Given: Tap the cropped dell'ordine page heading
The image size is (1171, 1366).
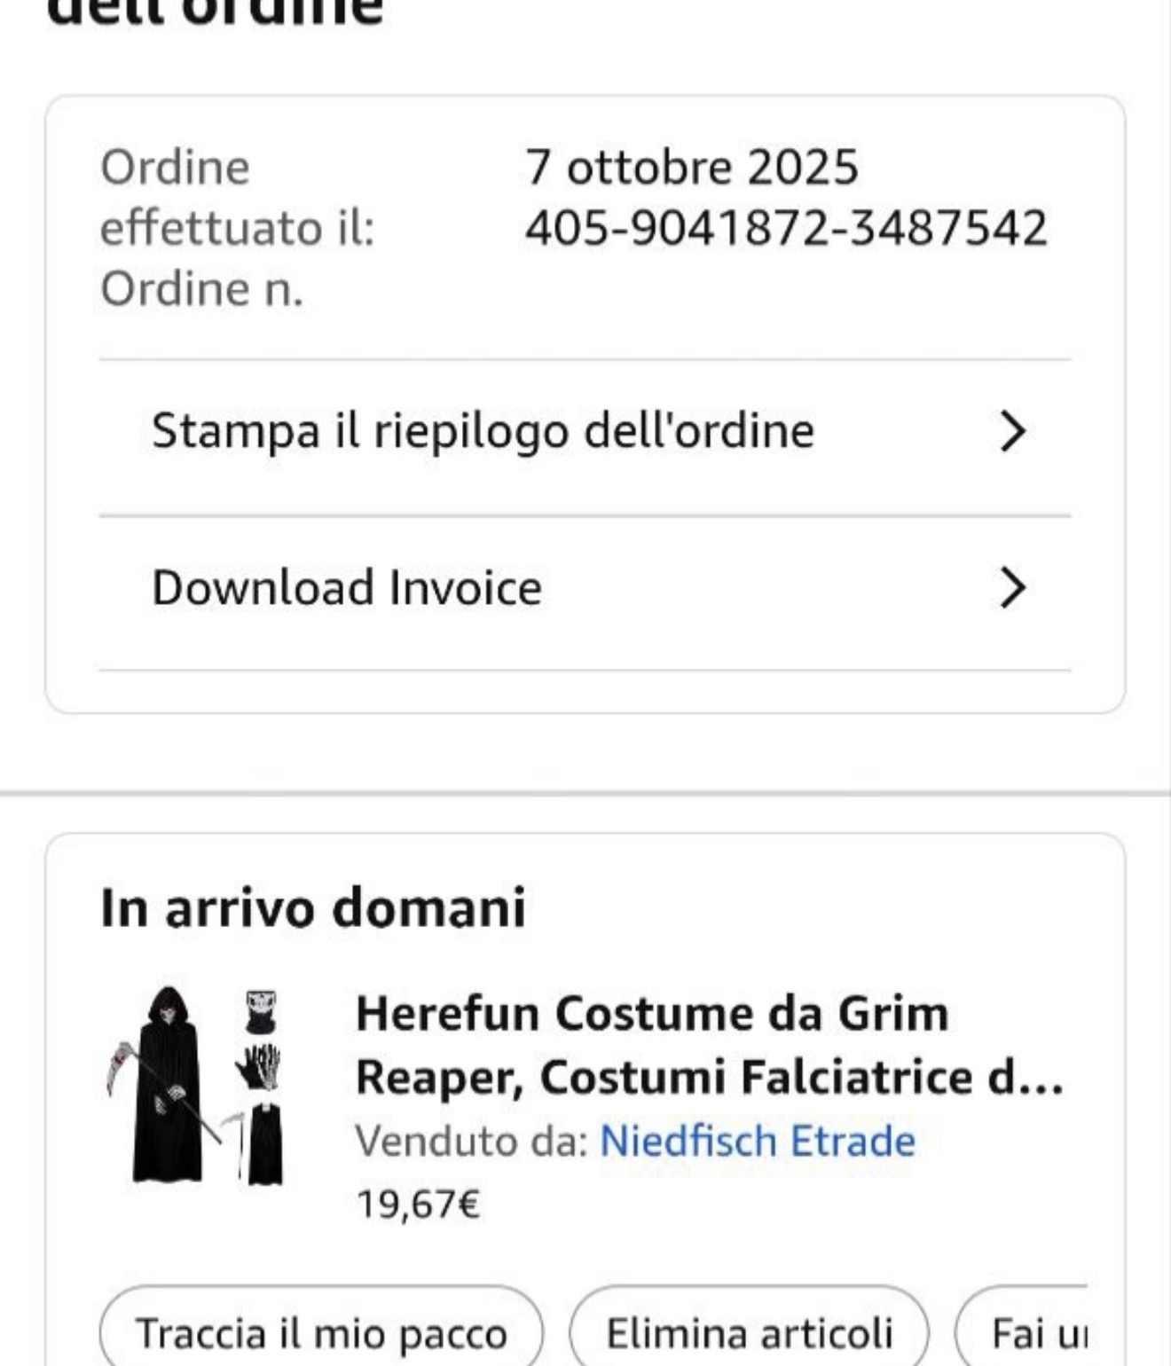Looking at the screenshot, I should tap(216, 12).
